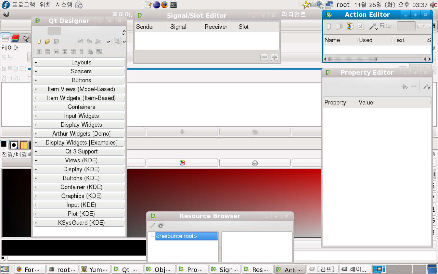Click the Open Form folder icon
438x274 pixels.
coord(48,41)
